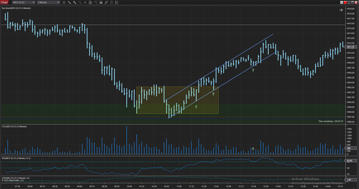Click the 4019,00 price axis label
Viewport: 359px width, 189px height.
[351, 8]
